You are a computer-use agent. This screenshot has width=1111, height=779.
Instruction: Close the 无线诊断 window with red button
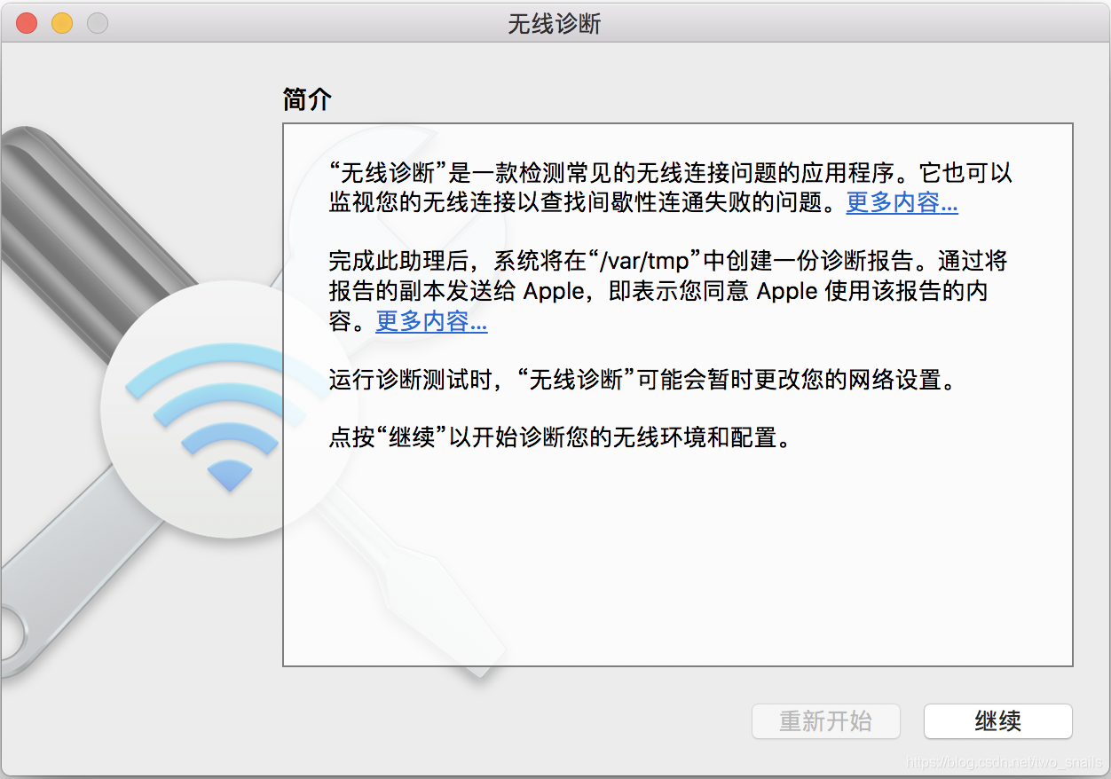(x=27, y=23)
